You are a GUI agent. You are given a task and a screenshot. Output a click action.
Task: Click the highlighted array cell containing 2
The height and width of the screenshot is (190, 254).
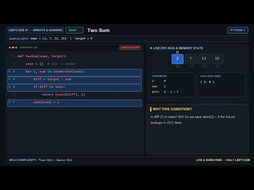pos(177,59)
